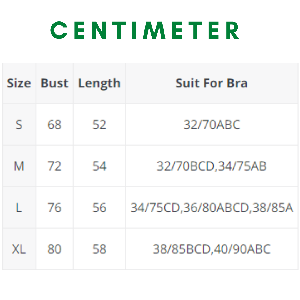The width and height of the screenshot is (300, 300).
Task: Click the 32/70BCD,34/75AB bra cell
Action: click(x=212, y=166)
